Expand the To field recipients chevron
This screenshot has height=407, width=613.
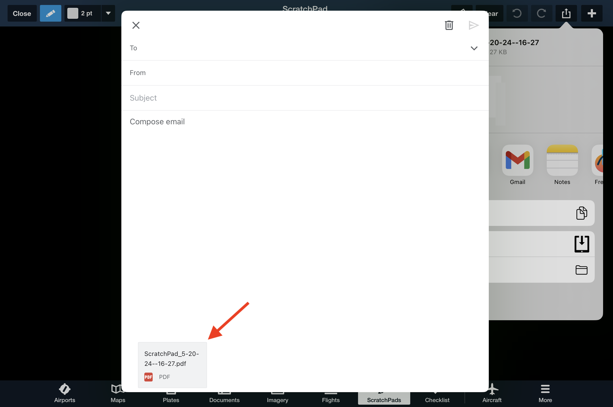(474, 48)
